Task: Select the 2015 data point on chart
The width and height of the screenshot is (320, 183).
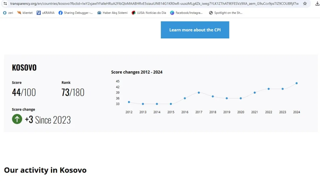Action: point(171,104)
